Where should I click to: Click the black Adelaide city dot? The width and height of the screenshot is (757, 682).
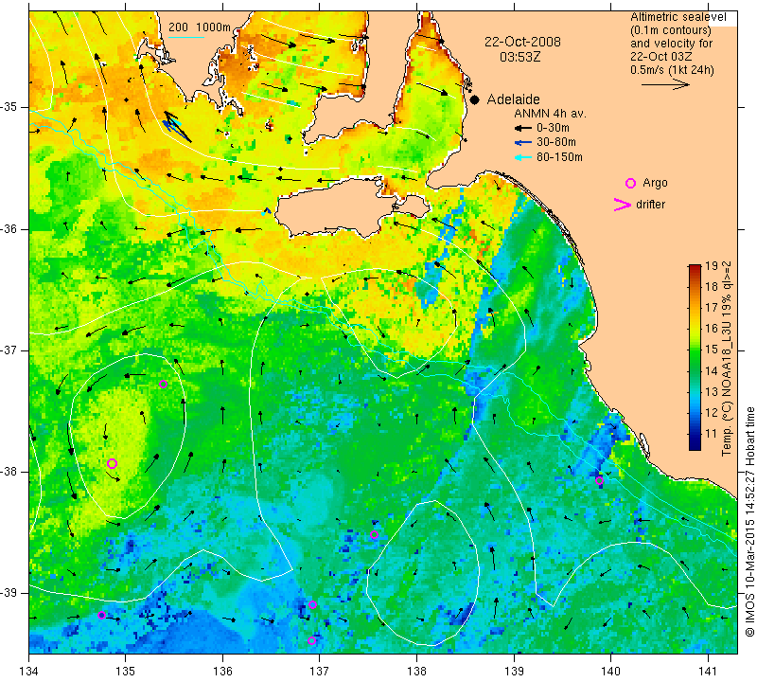[475, 100]
